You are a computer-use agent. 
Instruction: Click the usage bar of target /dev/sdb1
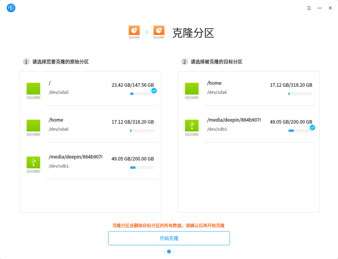299,131
